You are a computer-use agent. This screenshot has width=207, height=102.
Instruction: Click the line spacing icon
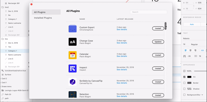pos(196,56)
